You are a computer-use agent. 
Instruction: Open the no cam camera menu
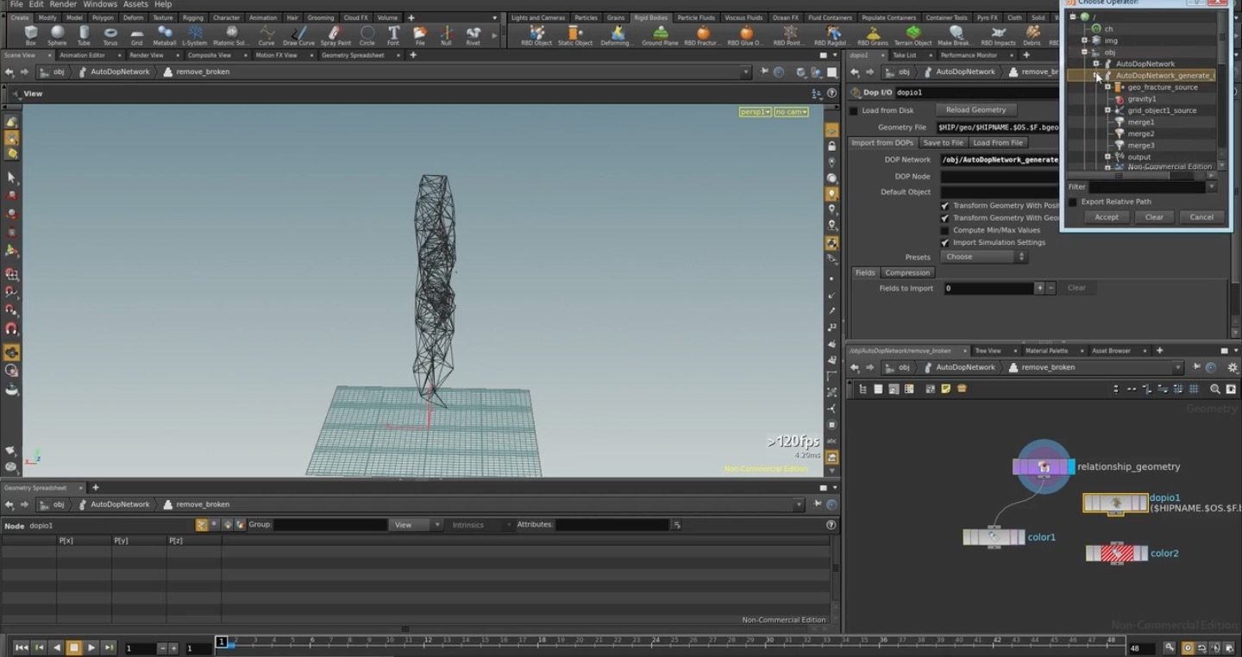(x=791, y=112)
